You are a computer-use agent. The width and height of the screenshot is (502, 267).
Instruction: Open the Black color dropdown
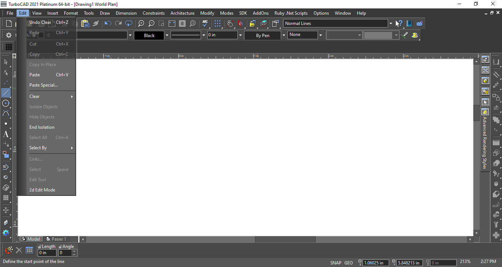(x=167, y=35)
